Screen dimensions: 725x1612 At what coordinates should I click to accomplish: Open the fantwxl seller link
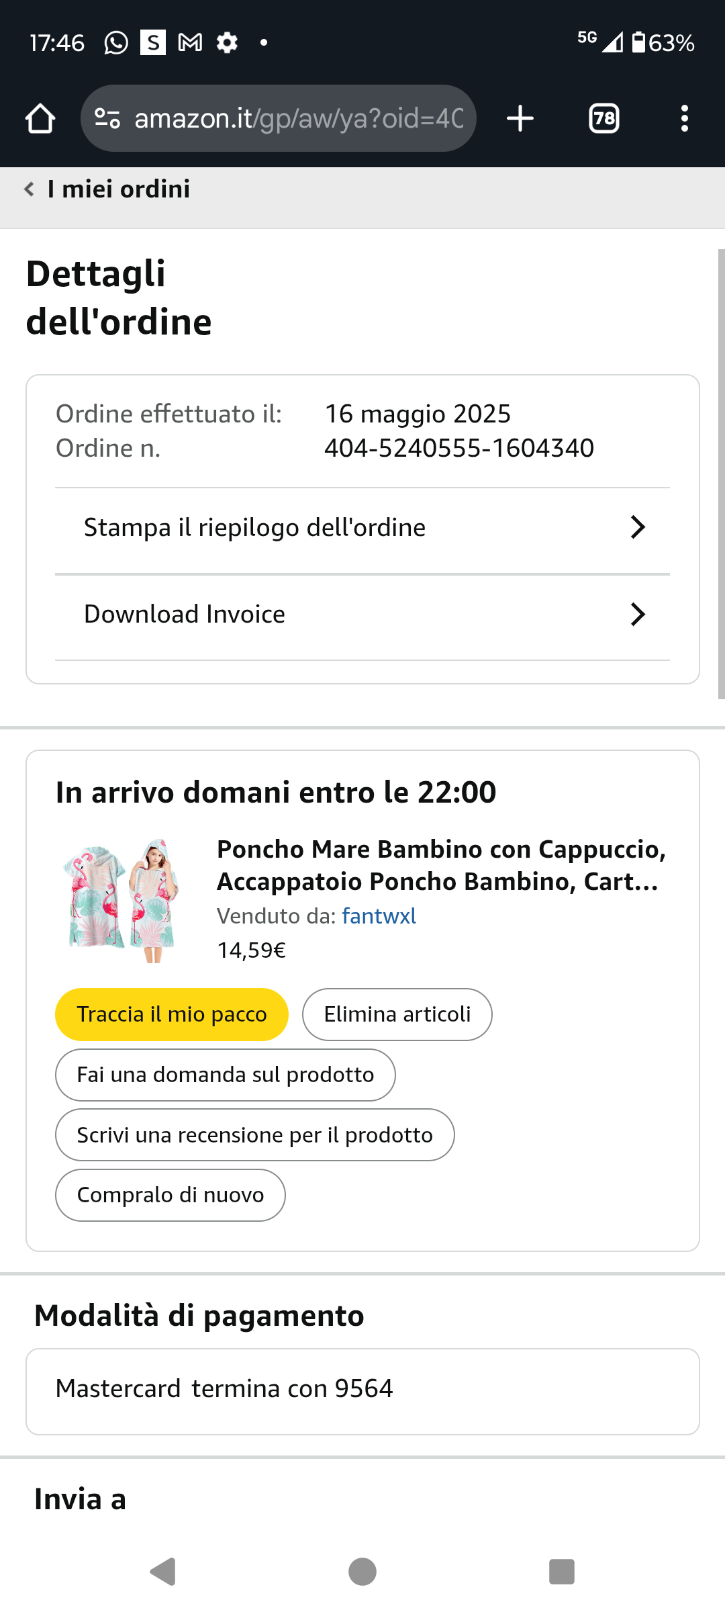tap(379, 916)
